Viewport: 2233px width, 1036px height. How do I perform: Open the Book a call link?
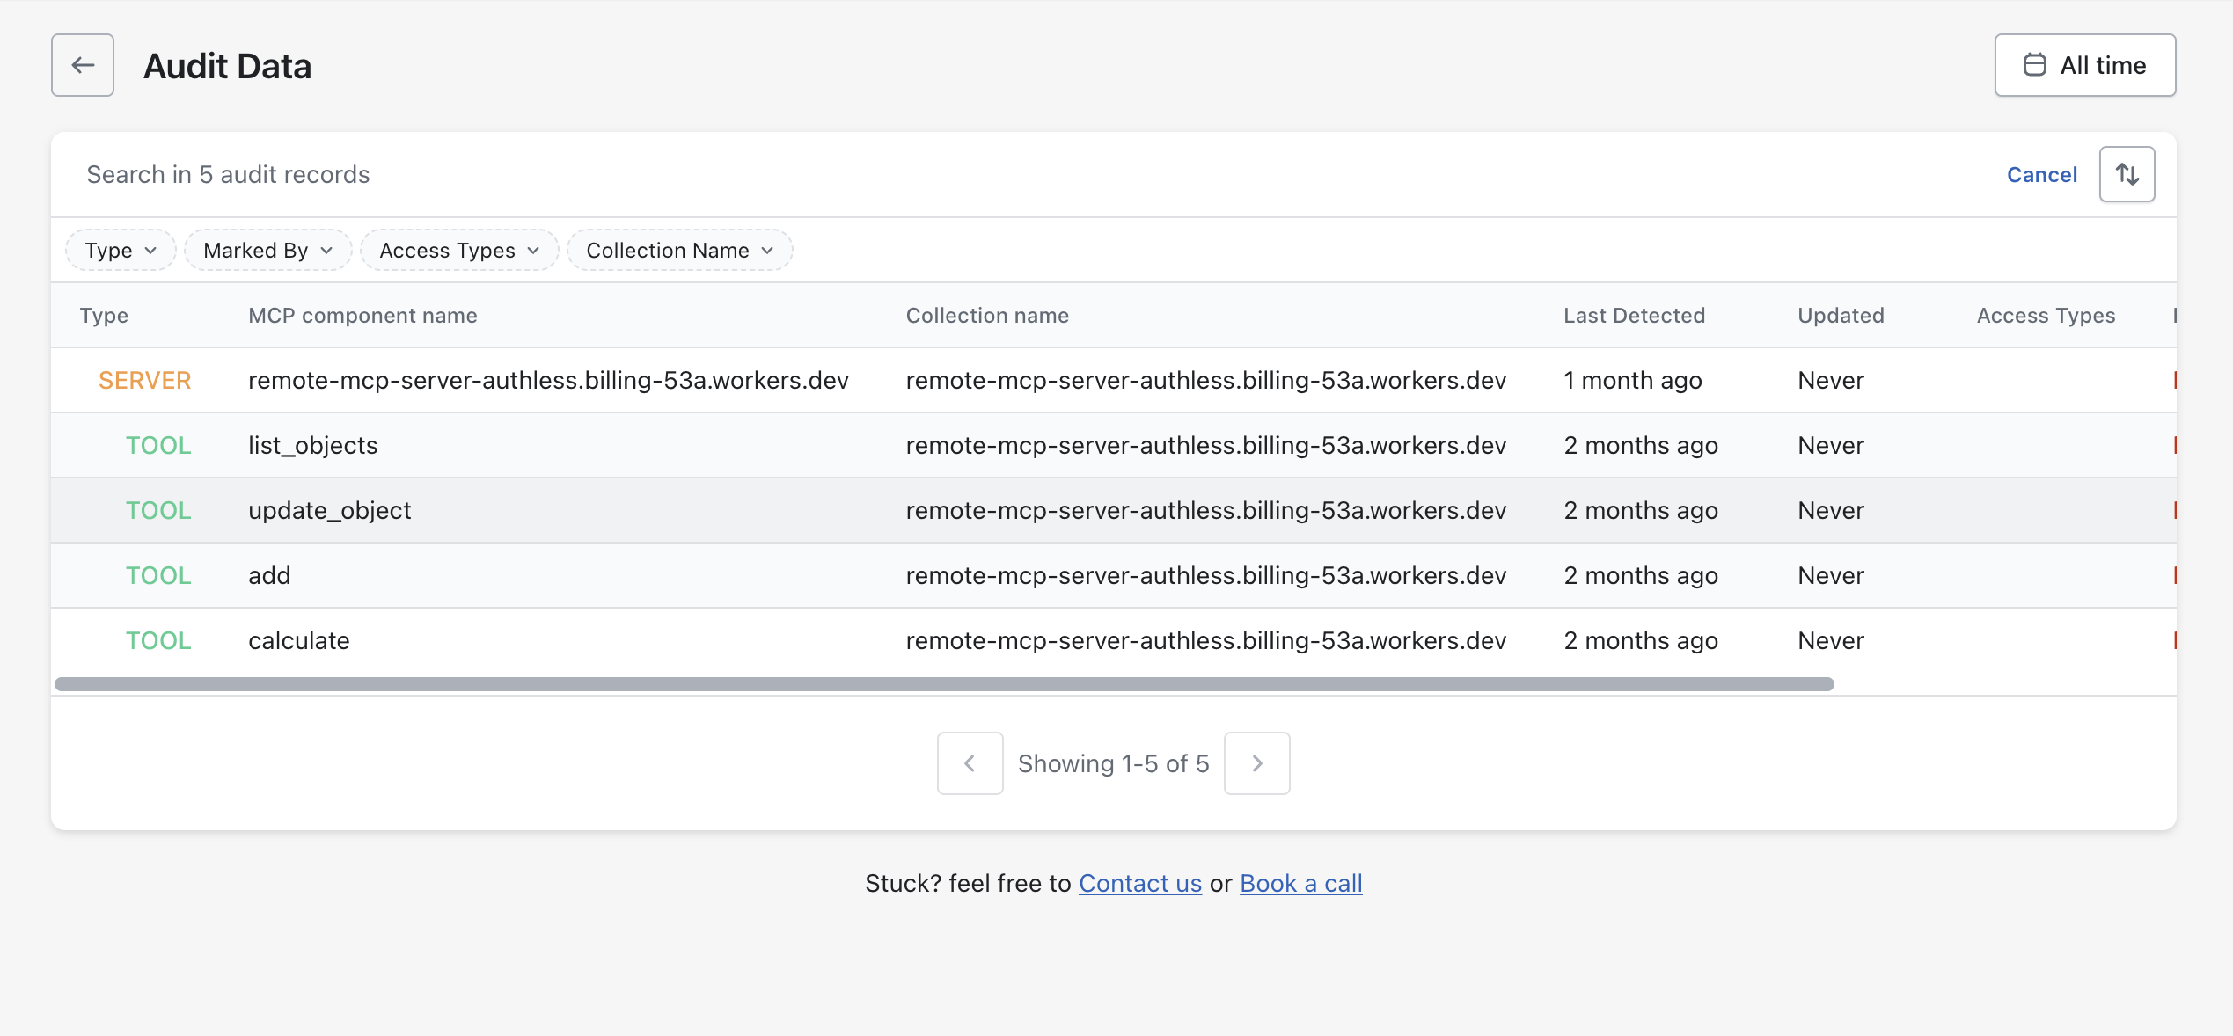tap(1300, 883)
